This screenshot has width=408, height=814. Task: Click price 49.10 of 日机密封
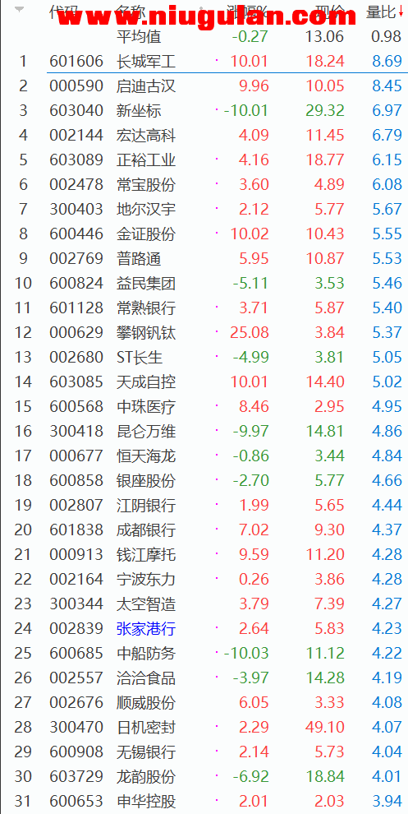pyautogui.click(x=325, y=728)
